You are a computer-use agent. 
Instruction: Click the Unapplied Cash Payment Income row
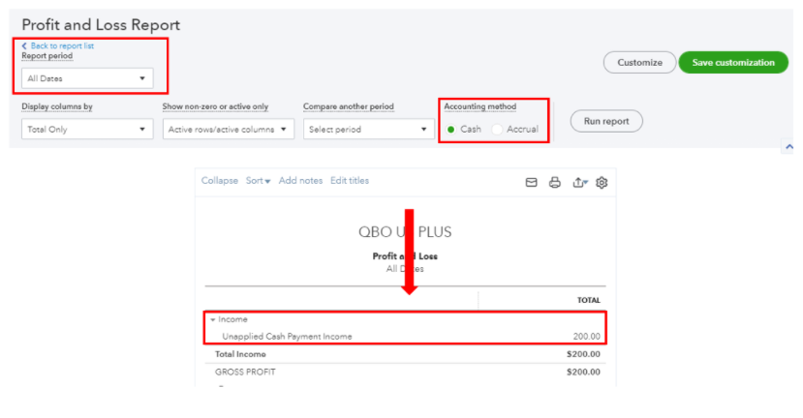(405, 336)
